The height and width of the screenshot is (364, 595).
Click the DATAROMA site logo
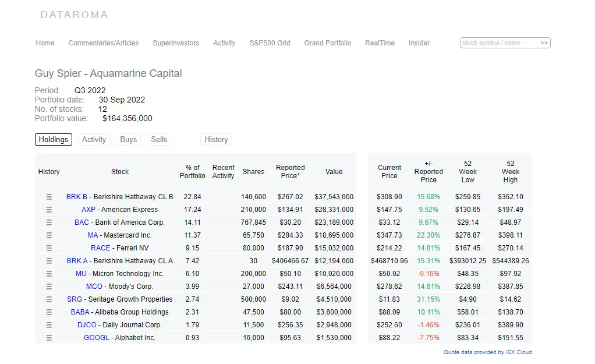click(74, 15)
